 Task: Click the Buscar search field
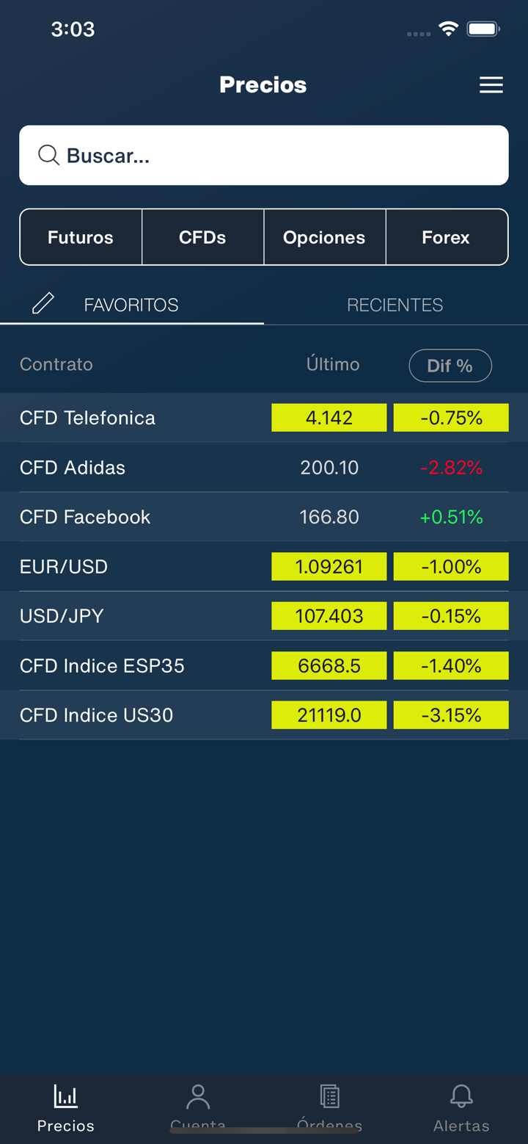click(x=279, y=155)
